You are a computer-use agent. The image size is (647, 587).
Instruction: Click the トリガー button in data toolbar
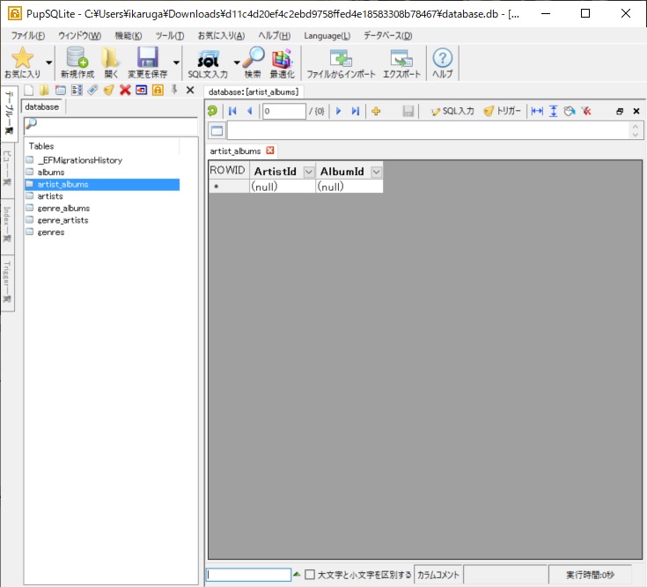click(502, 111)
